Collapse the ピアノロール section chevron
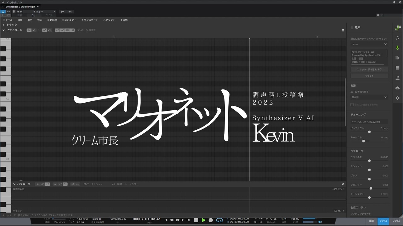 (x=3, y=30)
